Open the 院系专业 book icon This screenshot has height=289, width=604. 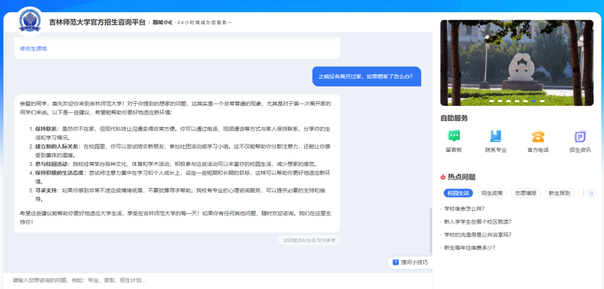(496, 136)
